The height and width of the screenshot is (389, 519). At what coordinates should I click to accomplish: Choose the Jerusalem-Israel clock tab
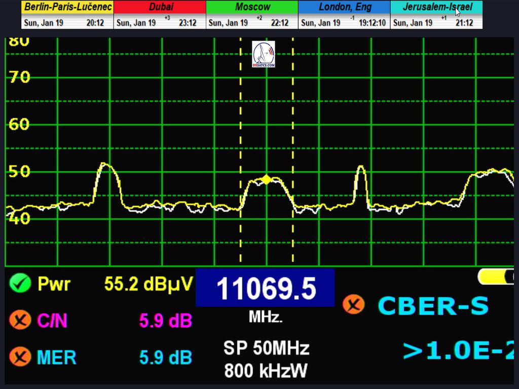coord(436,8)
